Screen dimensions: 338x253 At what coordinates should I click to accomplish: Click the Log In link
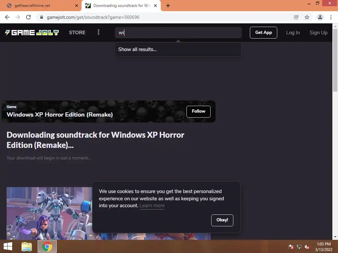point(293,33)
